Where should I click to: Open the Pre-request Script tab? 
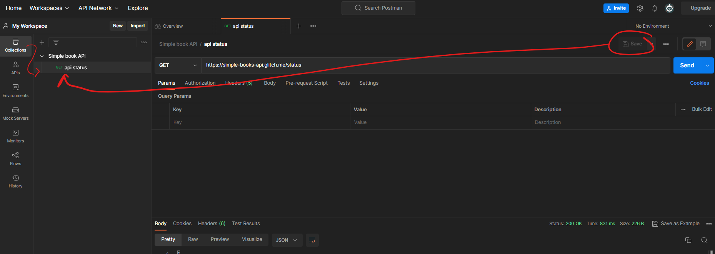307,83
